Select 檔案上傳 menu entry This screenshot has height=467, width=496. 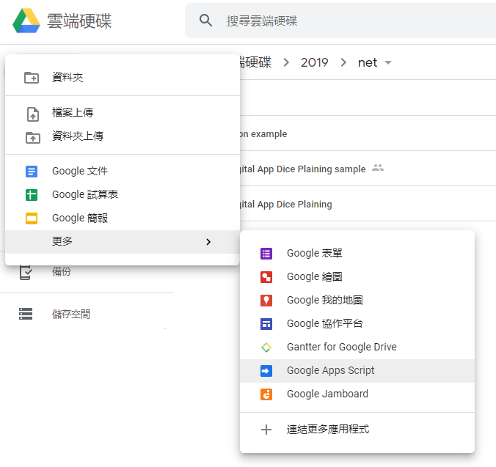tap(123, 113)
